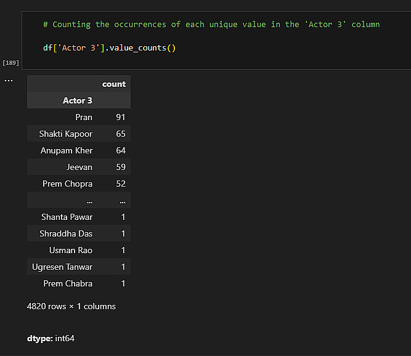Screen dimensions: 411x356
Task: Click into the value_counts code line
Action: [x=110, y=47]
